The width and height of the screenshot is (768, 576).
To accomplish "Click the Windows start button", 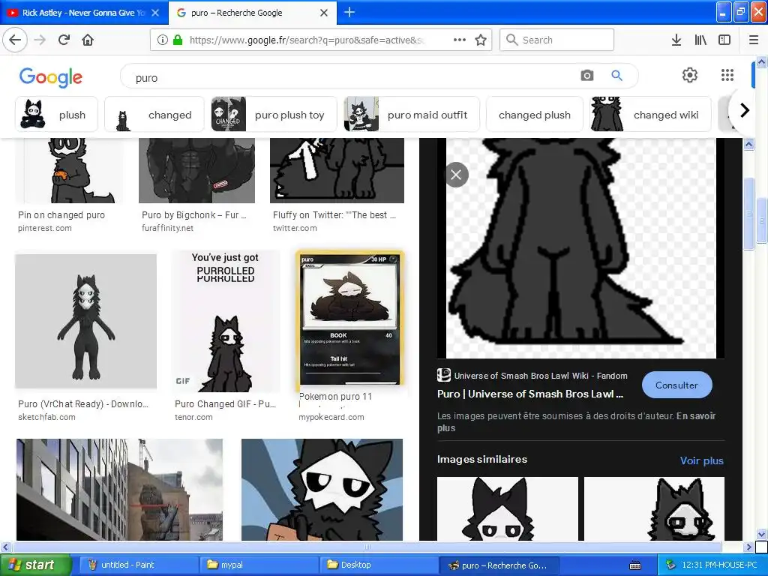I will pos(35,565).
